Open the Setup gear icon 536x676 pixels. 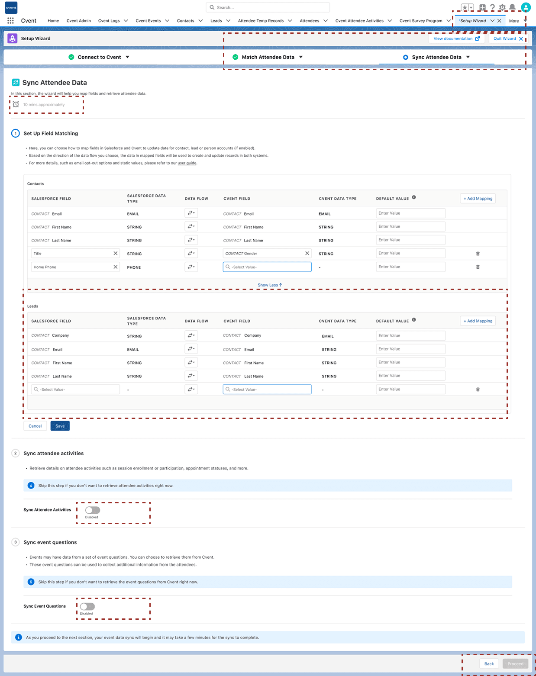pos(502,7)
